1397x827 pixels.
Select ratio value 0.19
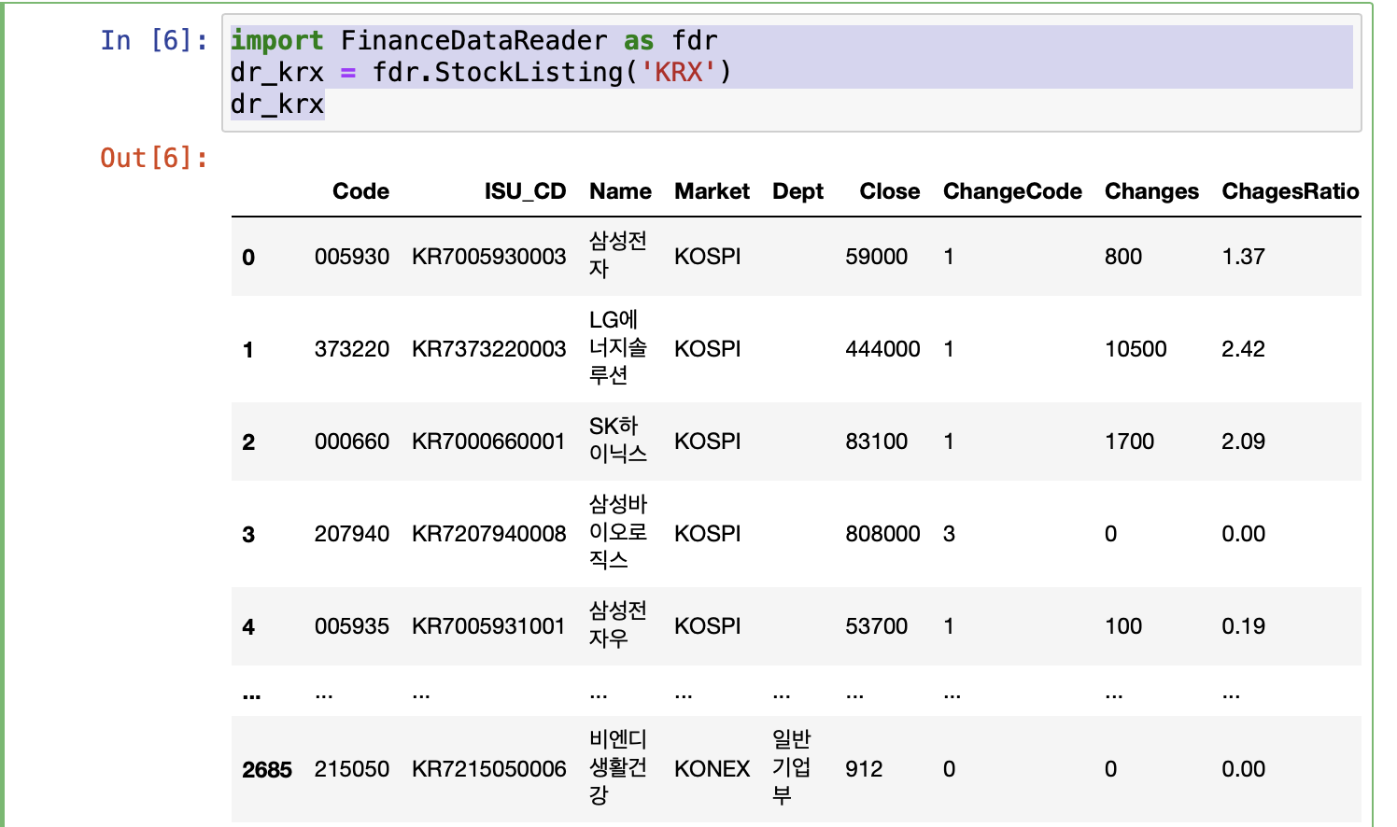1243,626
